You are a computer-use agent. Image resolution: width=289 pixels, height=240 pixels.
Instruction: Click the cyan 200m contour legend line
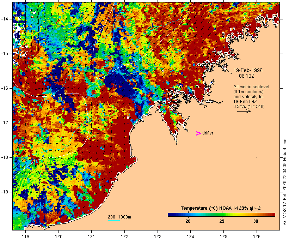[x=114, y=220]
